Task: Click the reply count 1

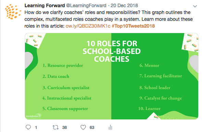Action: pyautogui.click(x=36, y=127)
